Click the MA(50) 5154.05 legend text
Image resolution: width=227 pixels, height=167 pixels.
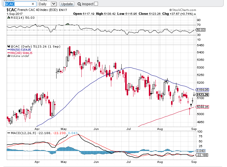20,50
